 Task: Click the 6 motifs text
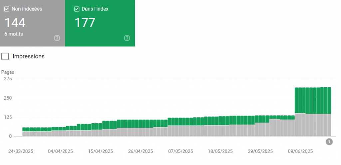click(14, 34)
